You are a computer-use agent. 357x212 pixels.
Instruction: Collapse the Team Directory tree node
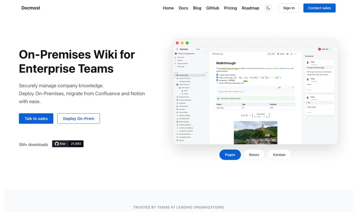175,84
